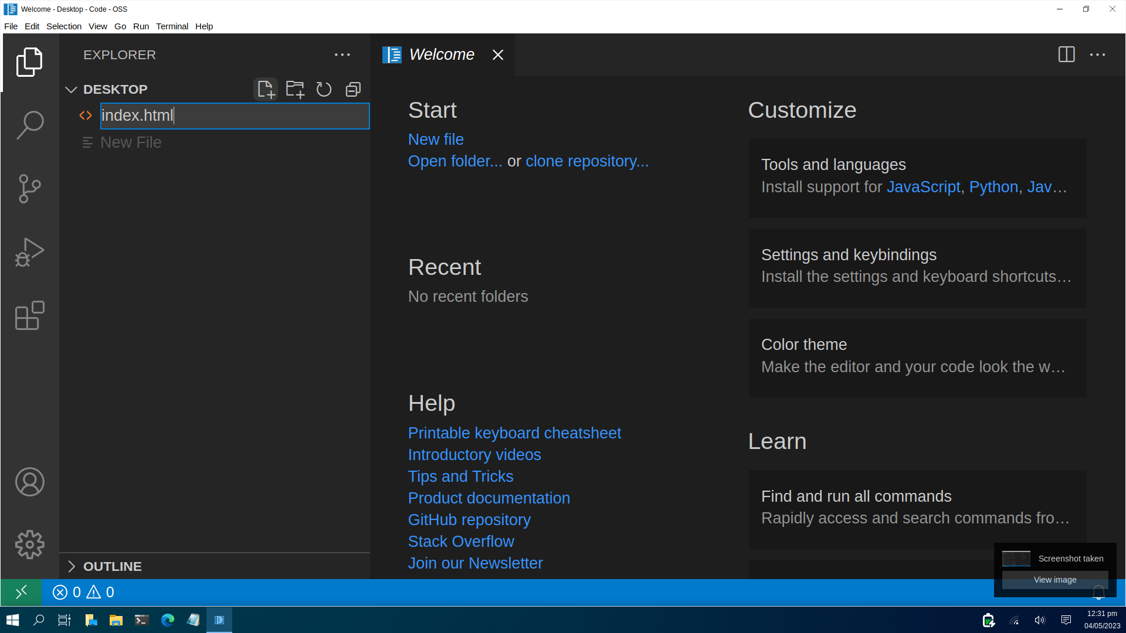Open the Extensions view
Image resolution: width=1126 pixels, height=633 pixels.
coord(29,316)
